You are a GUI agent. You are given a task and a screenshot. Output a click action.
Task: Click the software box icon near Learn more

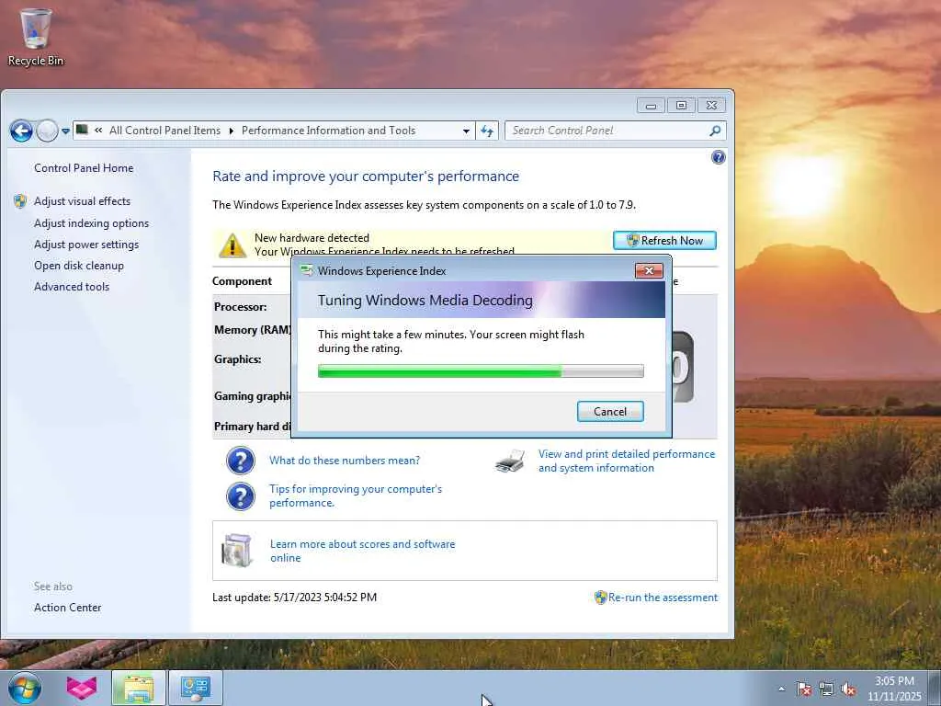tap(236, 550)
